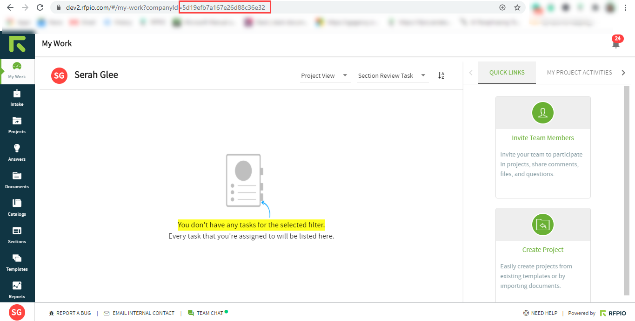Click the RFPIO Powered by logo in the footer

613,313
